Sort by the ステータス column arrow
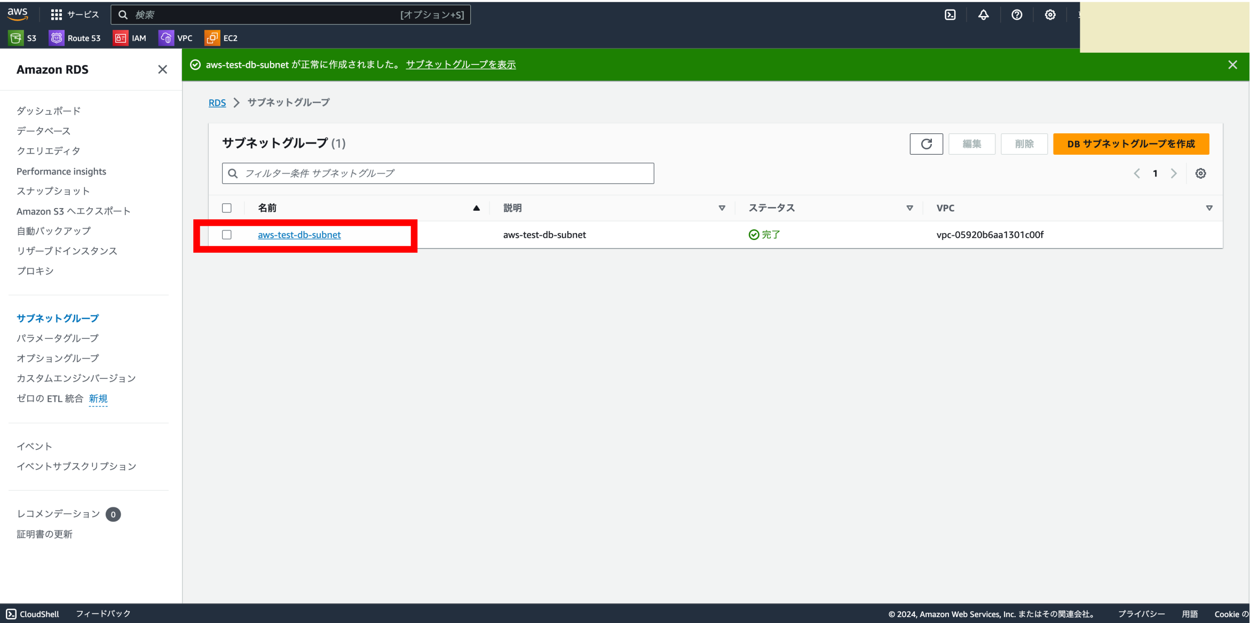Screen dimensions: 1250x623 [x=909, y=208]
